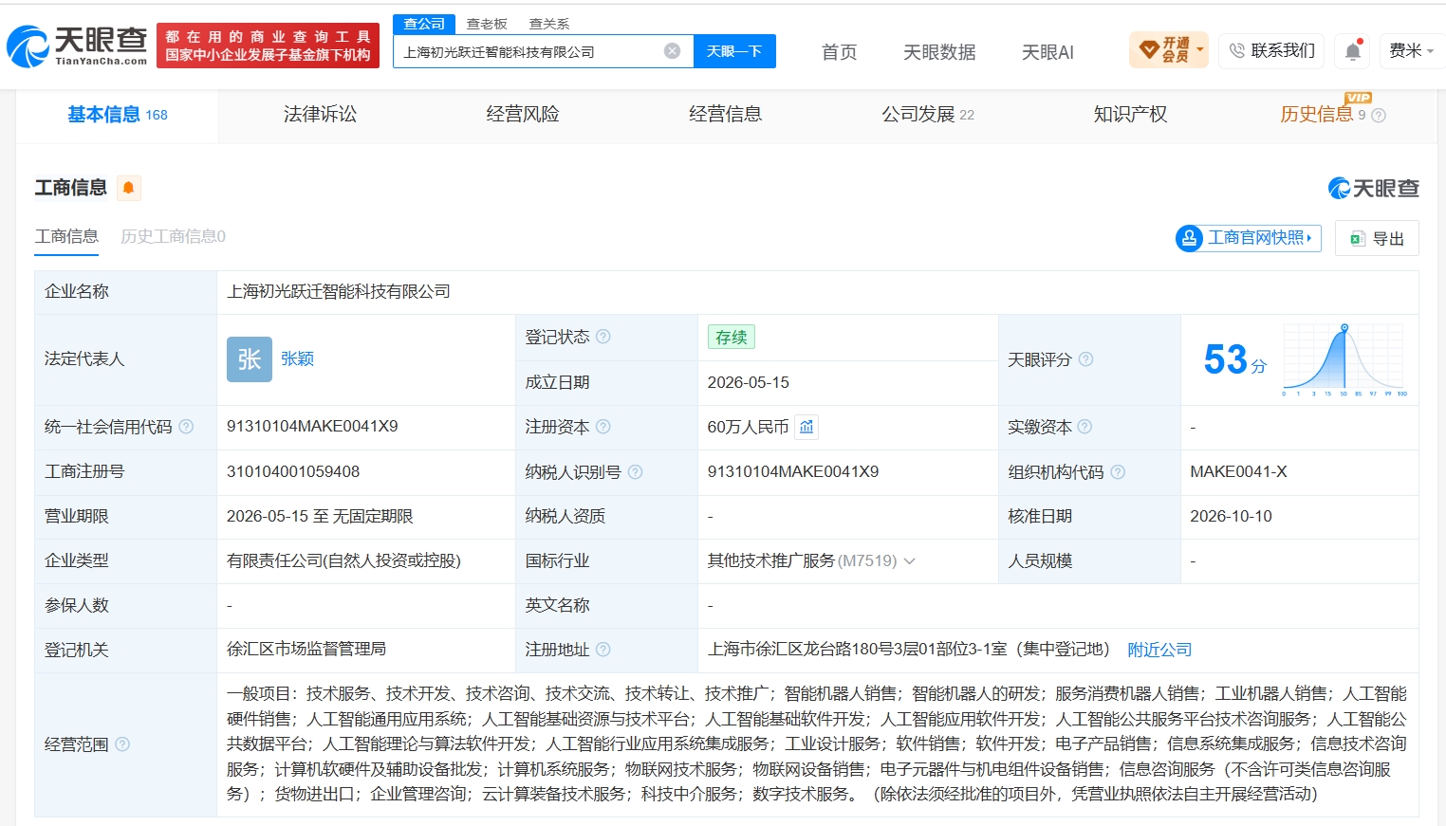Open 天眼数据 in top navigation
Screen dimensions: 1446x826
tap(939, 52)
